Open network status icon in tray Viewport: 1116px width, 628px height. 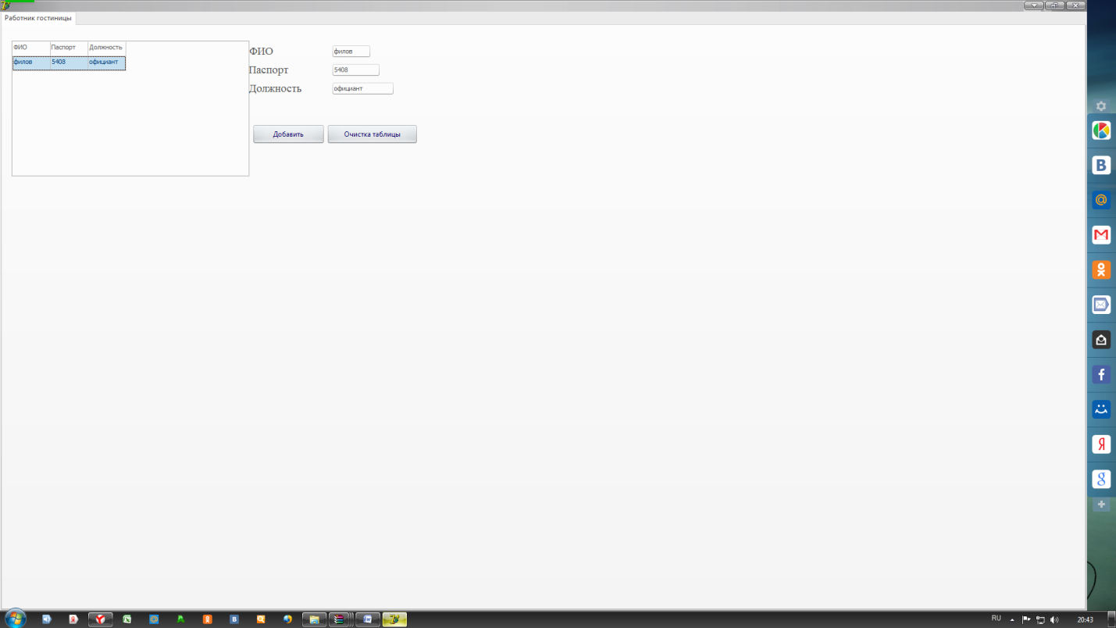(x=1040, y=619)
